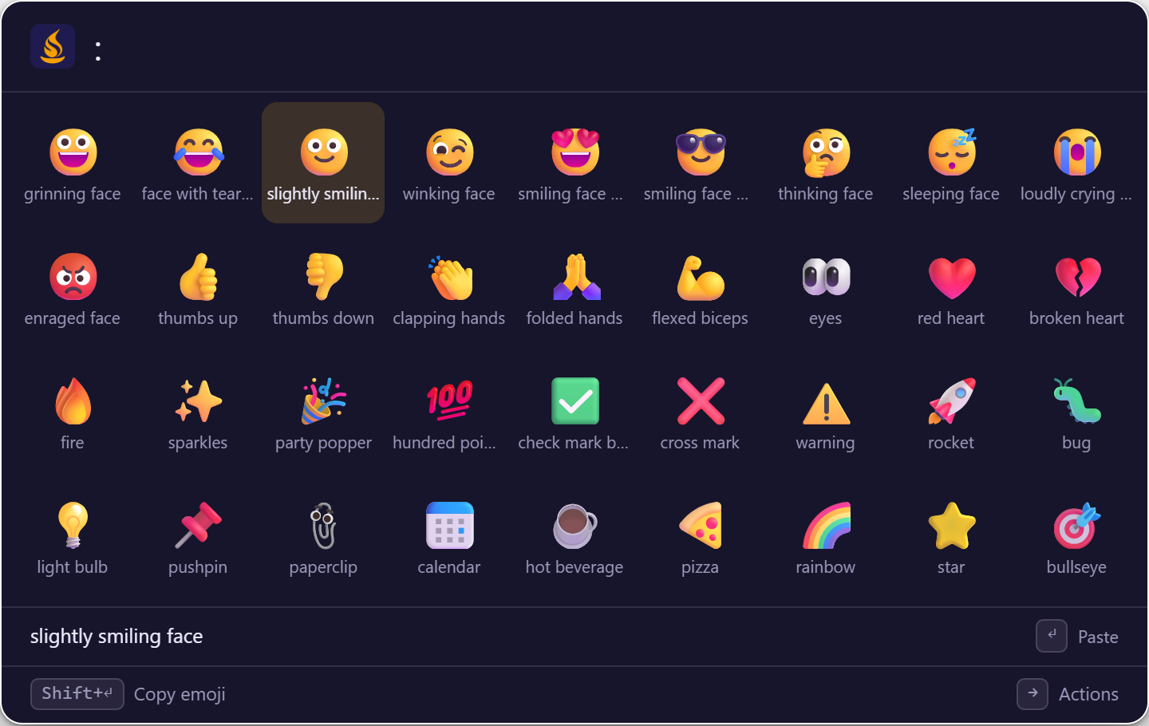Select the rainbow emoji
Screen dimensions: 1149x726
tap(826, 536)
